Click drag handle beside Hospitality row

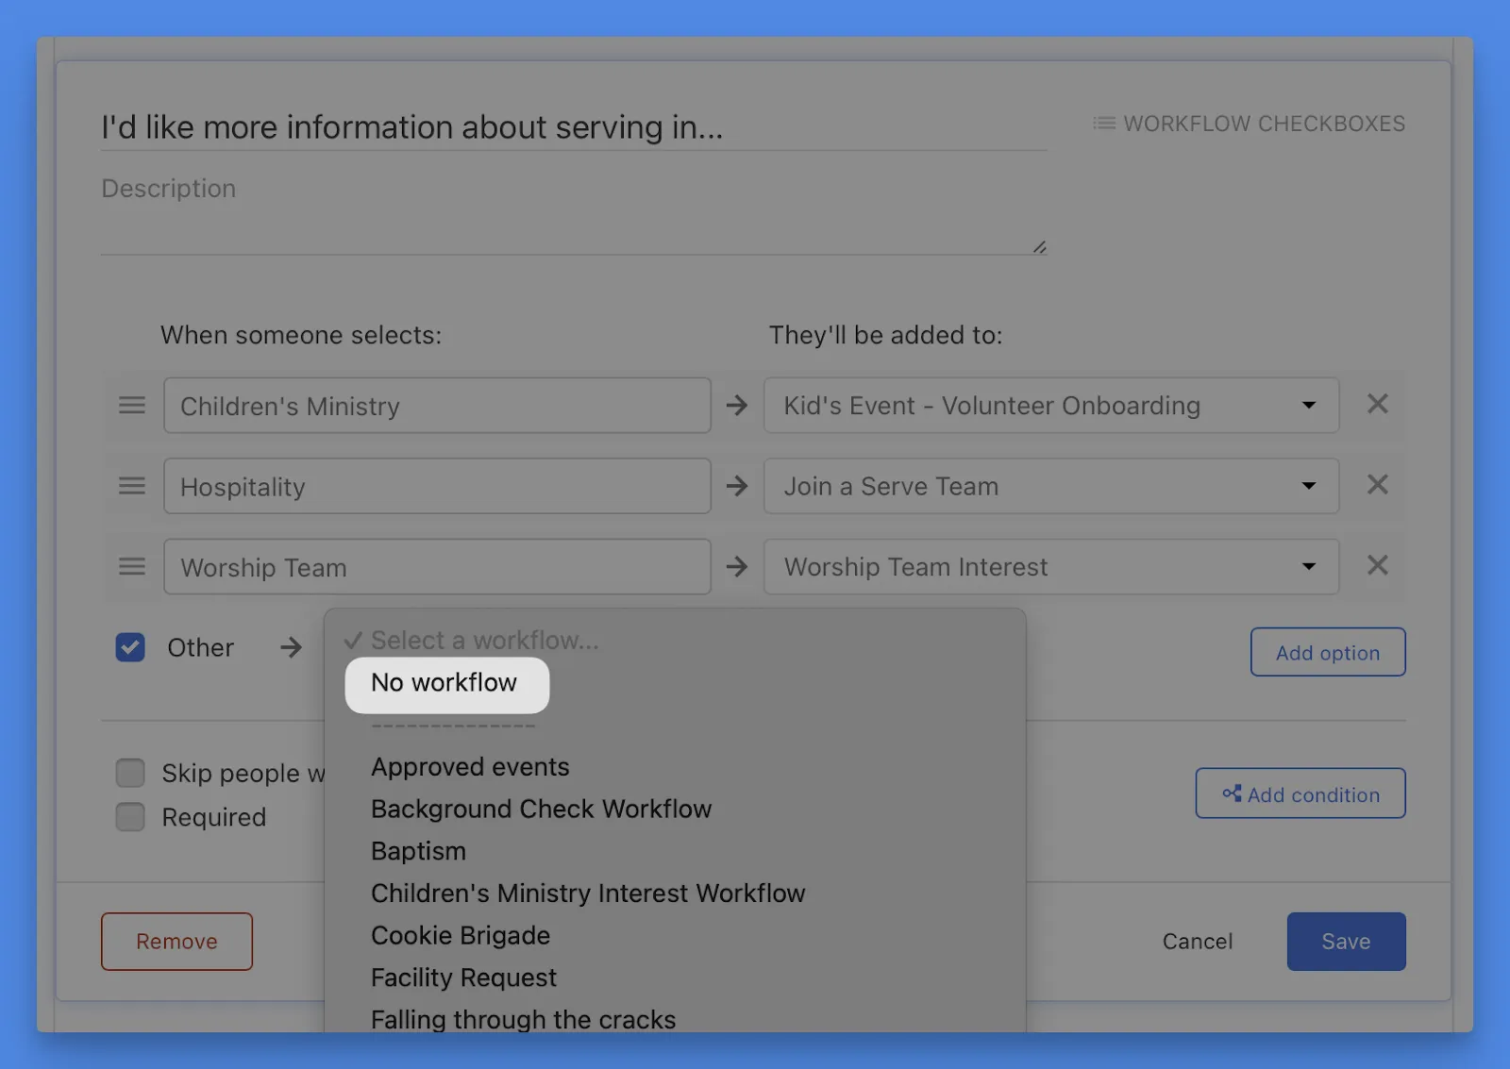point(132,486)
